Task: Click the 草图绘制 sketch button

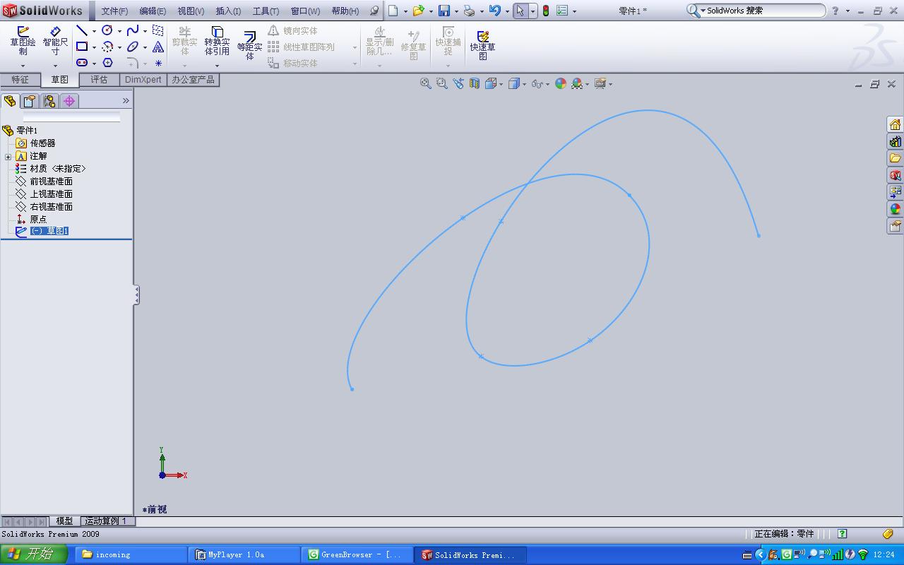Action: pos(23,41)
